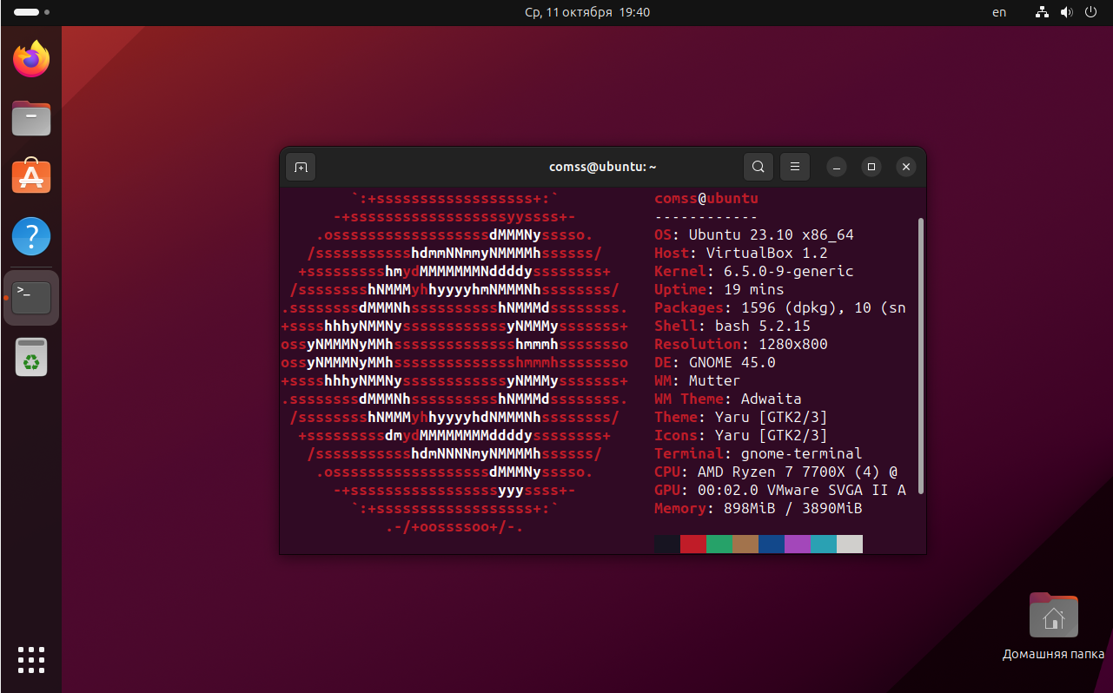Click the 'Resolution: 1280x800' line
This screenshot has width=1113, height=693.
pyautogui.click(x=741, y=344)
